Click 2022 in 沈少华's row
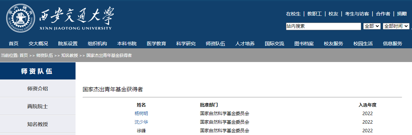The height and width of the screenshot is (135, 412). [x=367, y=122]
